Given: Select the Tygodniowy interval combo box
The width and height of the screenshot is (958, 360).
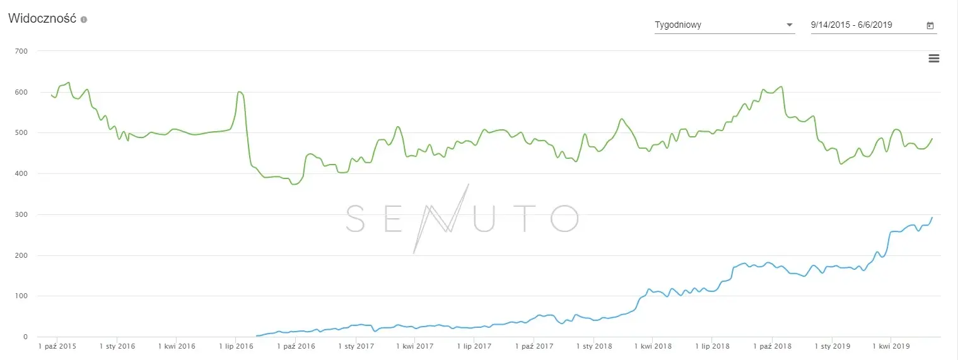Looking at the screenshot, I should click(725, 25).
